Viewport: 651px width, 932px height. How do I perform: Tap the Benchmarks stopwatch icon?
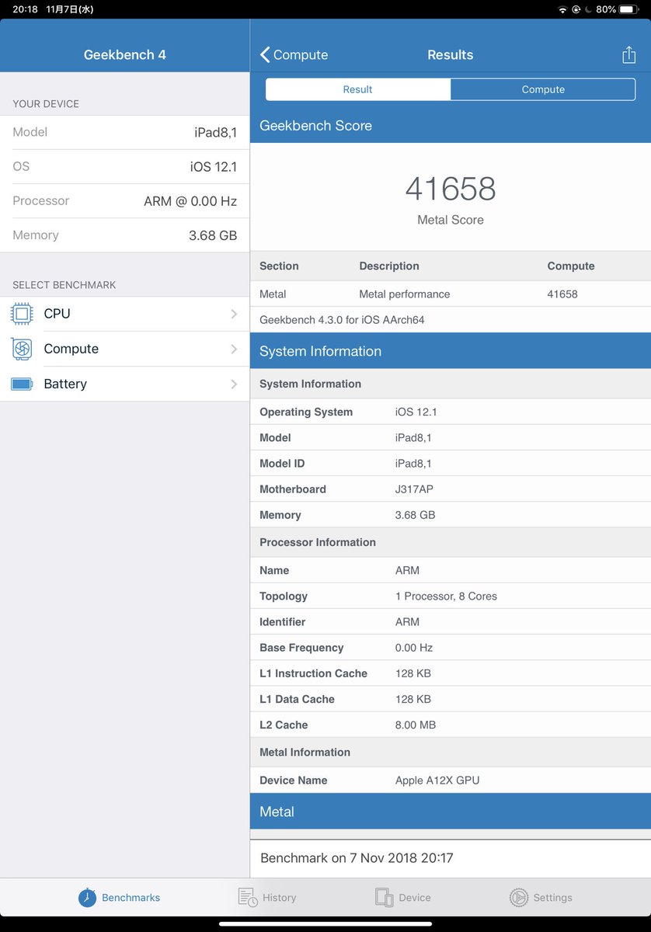tap(87, 897)
